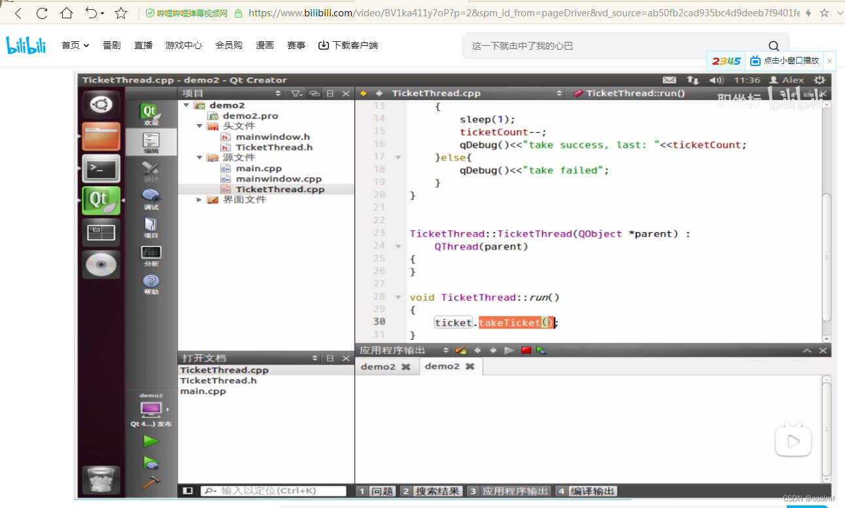The width and height of the screenshot is (845, 508).
Task: Toggle synchronize with editor link icon
Action: [315, 93]
